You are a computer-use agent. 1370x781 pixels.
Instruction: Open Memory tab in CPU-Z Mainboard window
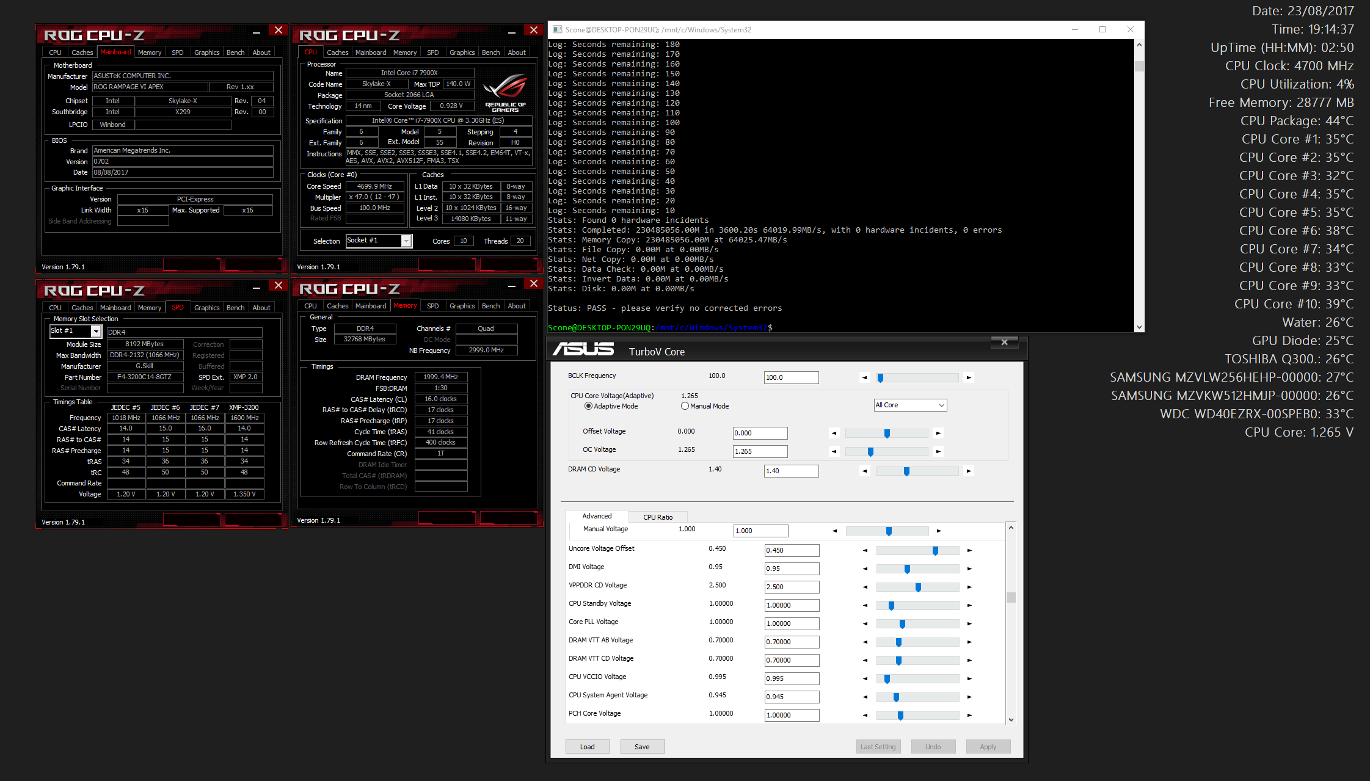150,53
